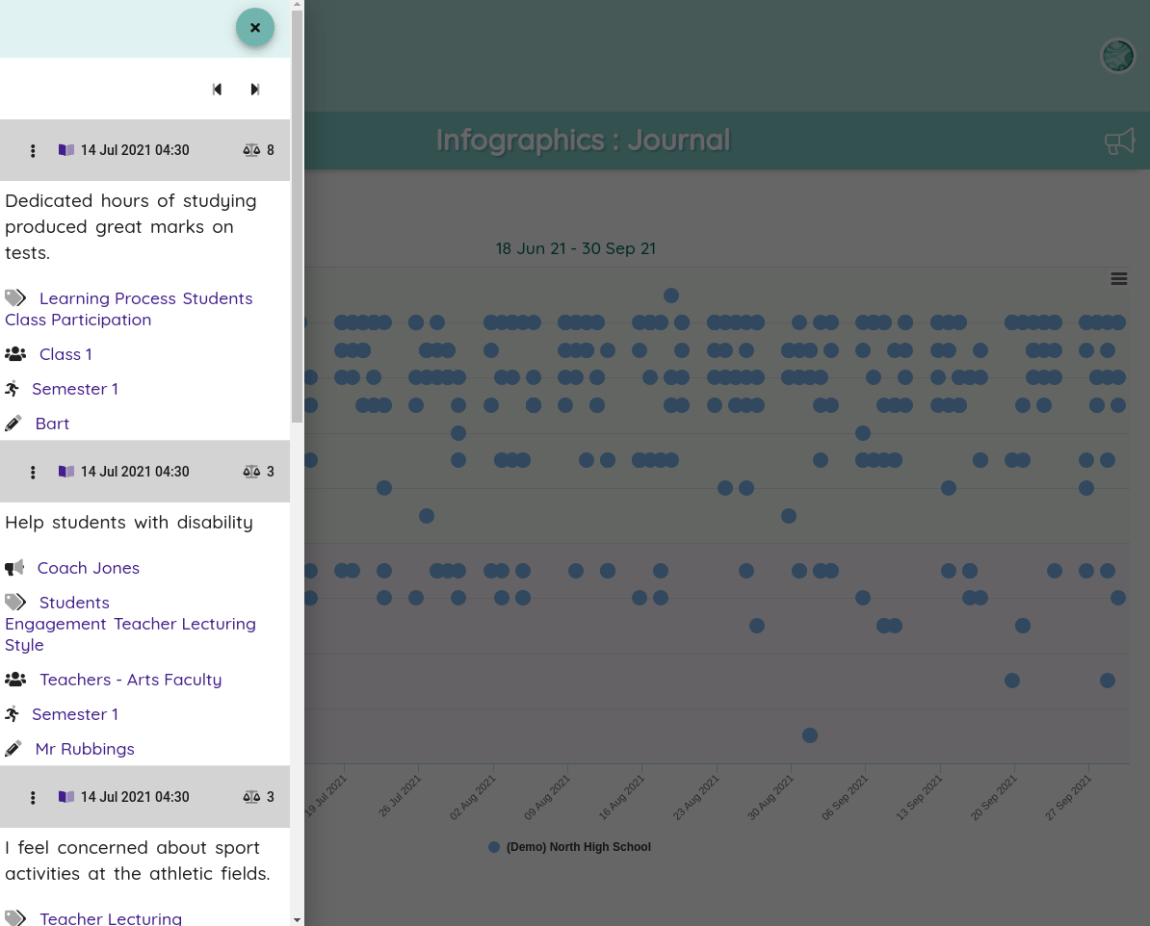Open the Class 1 group link

[x=65, y=354]
